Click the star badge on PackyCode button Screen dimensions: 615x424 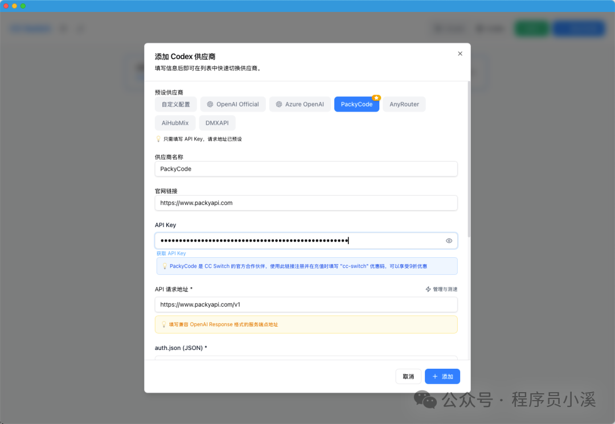click(375, 98)
